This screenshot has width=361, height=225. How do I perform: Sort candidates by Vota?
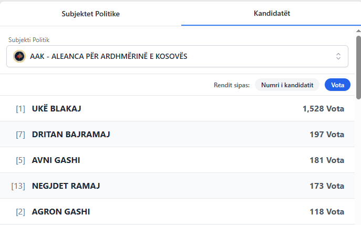(337, 85)
